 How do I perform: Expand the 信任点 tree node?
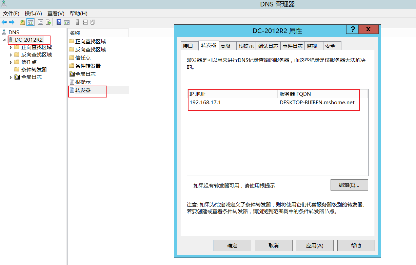tap(11, 62)
